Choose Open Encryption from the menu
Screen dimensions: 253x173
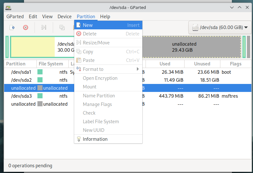(108, 78)
